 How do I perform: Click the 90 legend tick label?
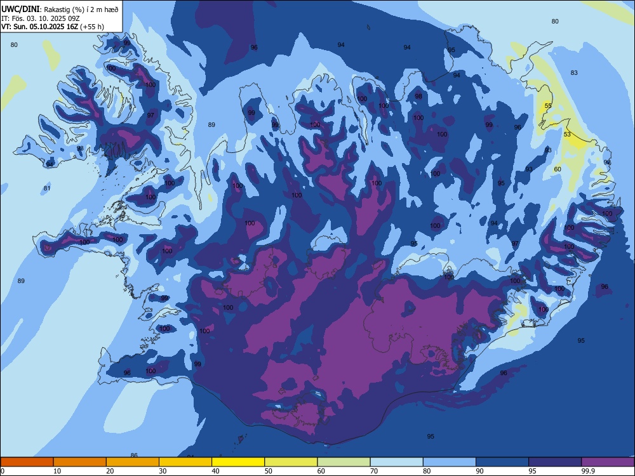click(479, 471)
